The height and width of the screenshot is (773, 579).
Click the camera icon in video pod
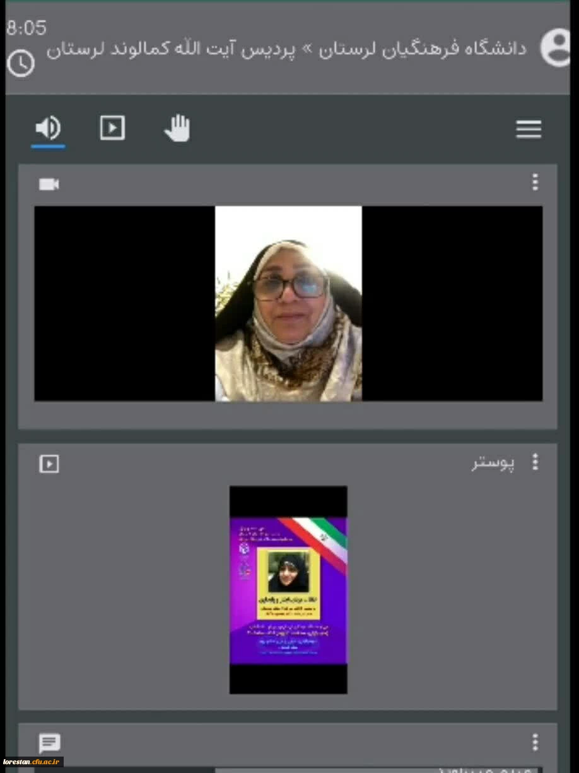pyautogui.click(x=49, y=184)
